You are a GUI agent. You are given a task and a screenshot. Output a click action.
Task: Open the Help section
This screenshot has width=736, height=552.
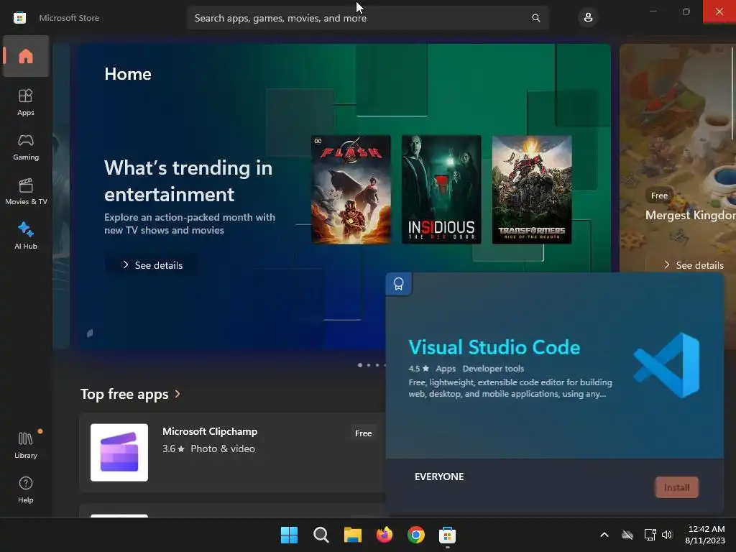coord(26,489)
